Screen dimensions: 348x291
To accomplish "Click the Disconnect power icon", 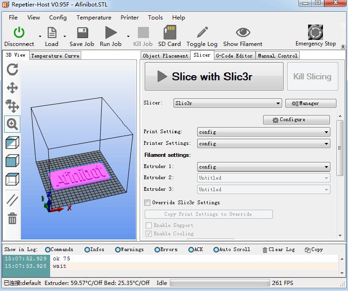I will click(19, 33).
